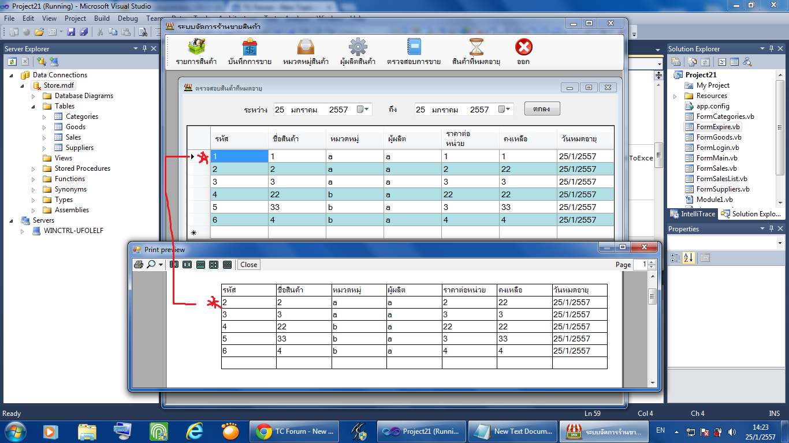Open FormSales.vb in Solution Explorer
789x443 pixels.
pyautogui.click(x=716, y=168)
